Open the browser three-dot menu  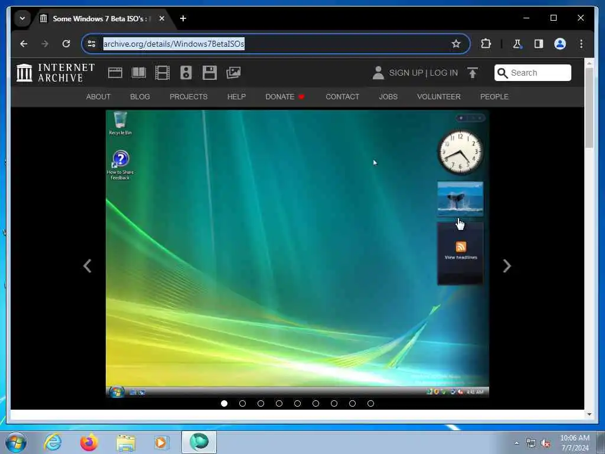click(581, 44)
